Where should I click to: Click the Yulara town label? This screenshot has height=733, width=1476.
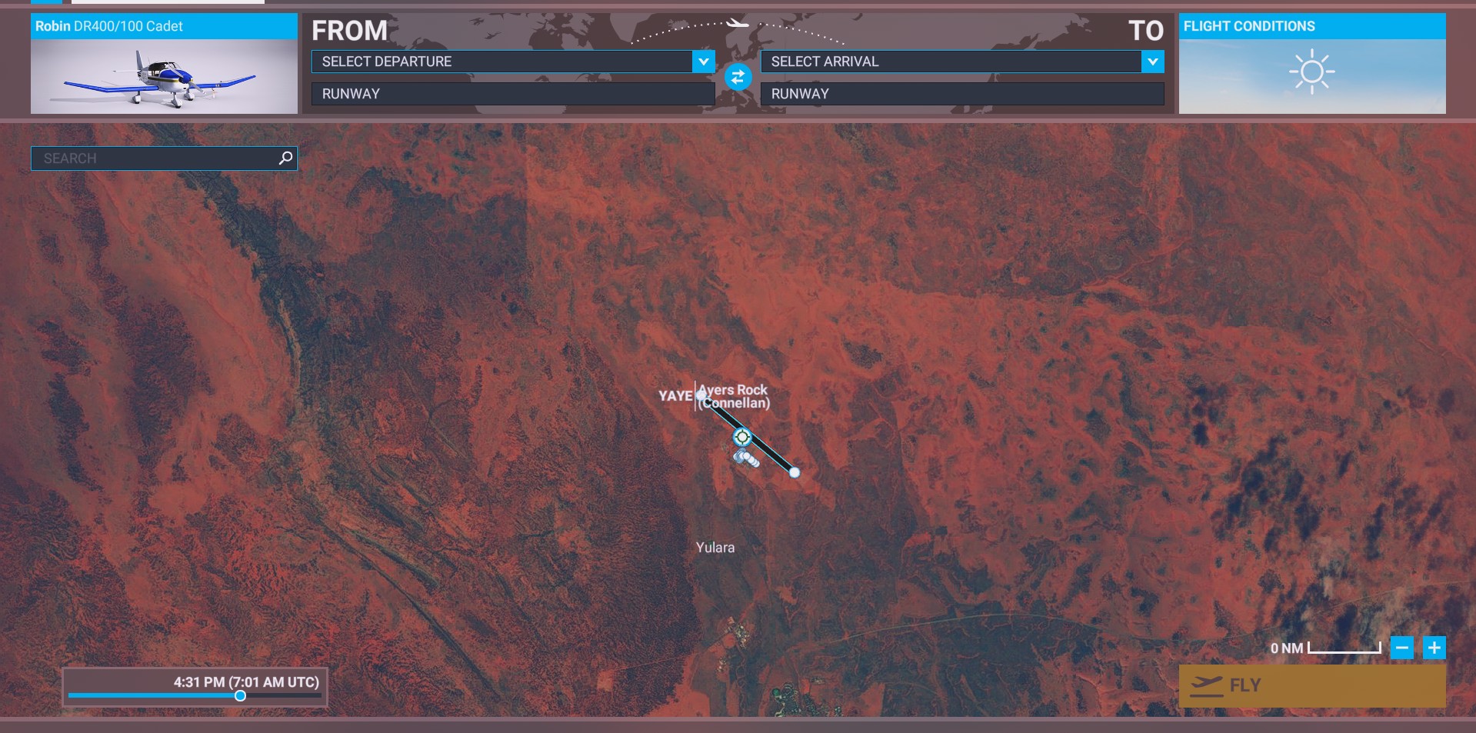pos(715,548)
